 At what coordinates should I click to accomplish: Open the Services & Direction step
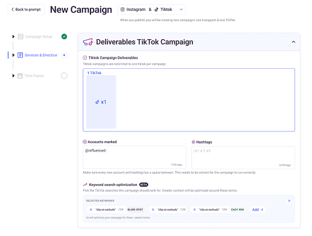pos(41,55)
